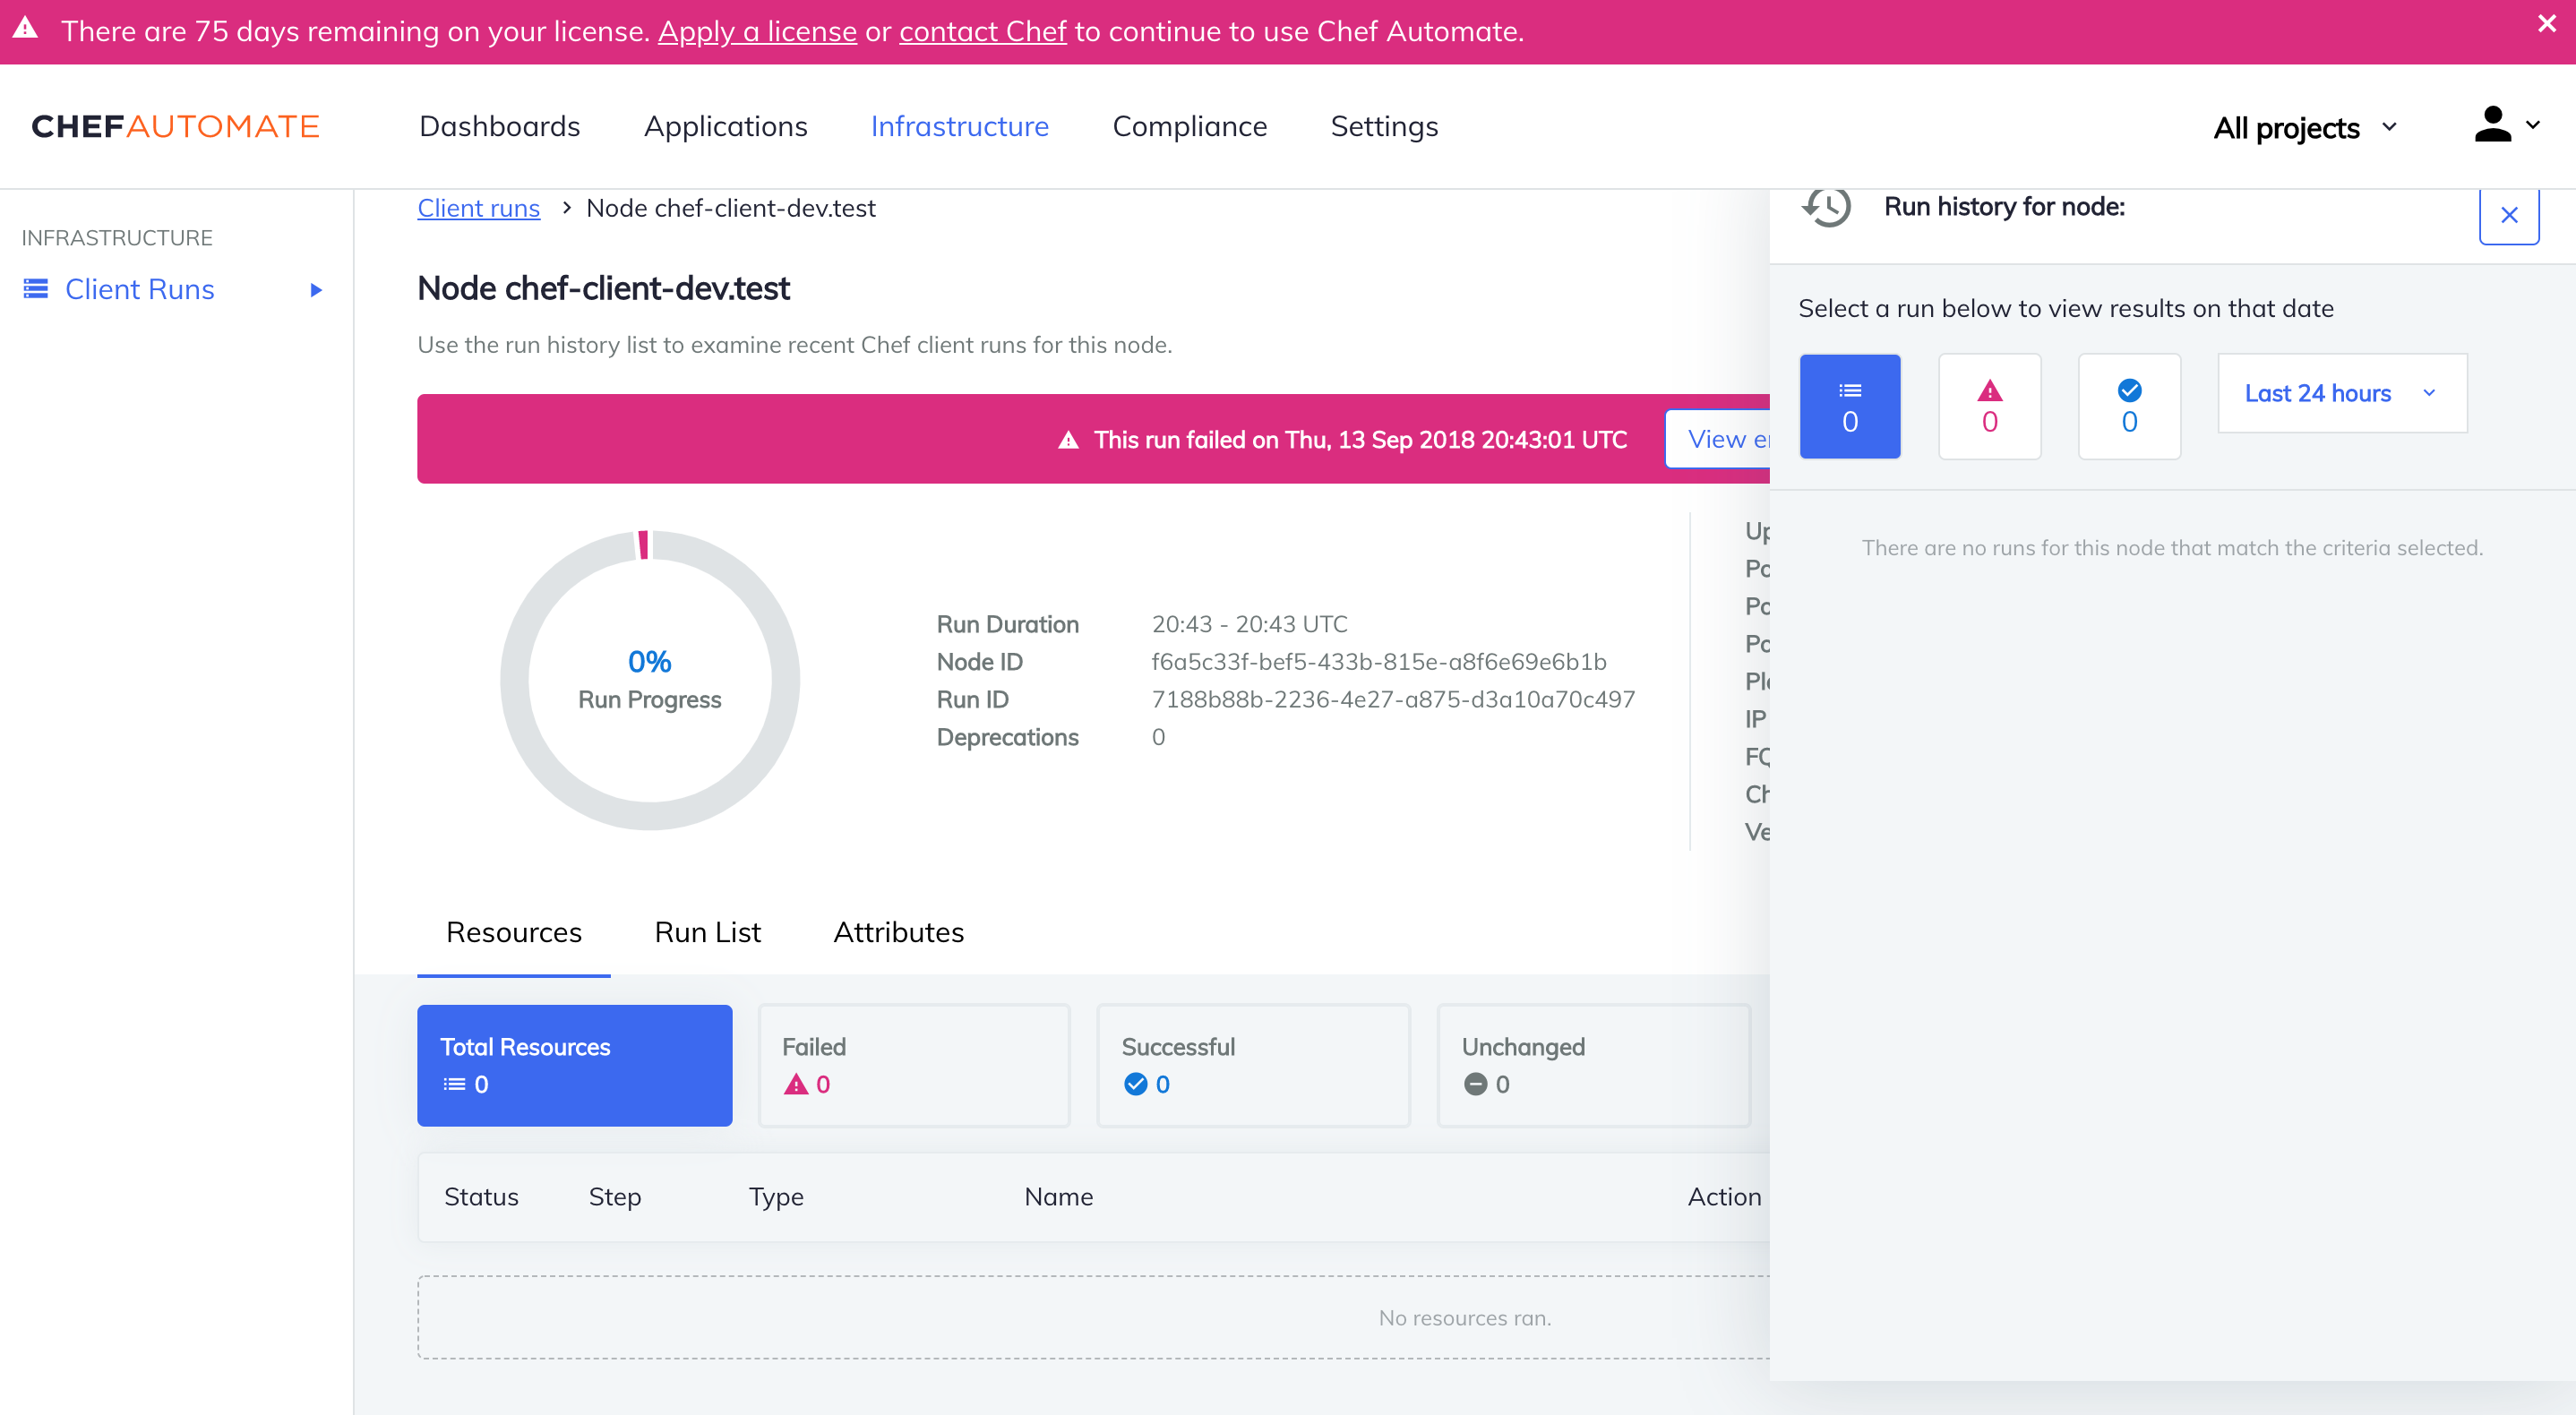Close the run history panel

[x=2509, y=214]
